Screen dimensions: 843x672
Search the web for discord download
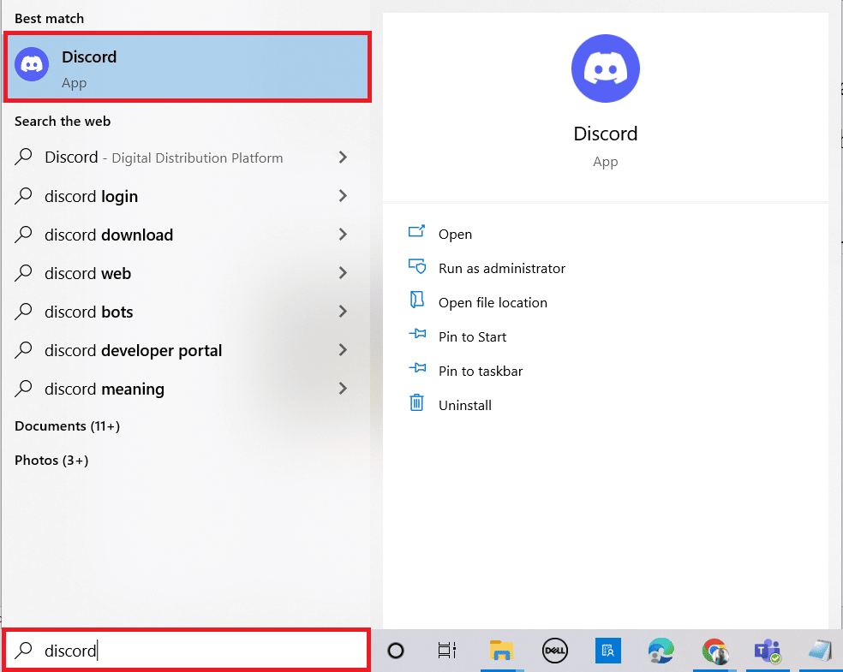pos(109,235)
